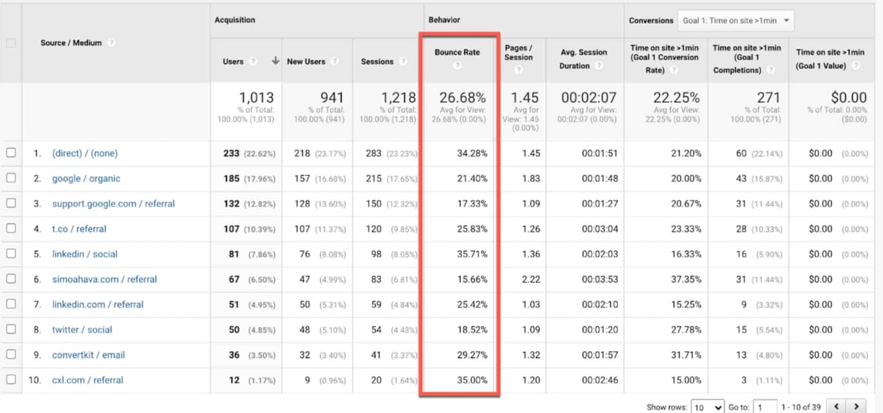Screen dimensions: 883x413
Task: Check the (direct) / (none) row checkbox
Action: click(10, 153)
